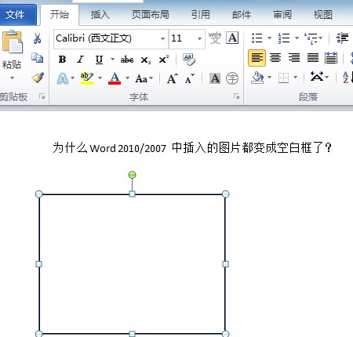Click the green rotation handle of the picture
Screen dimensions: 353x337
tap(133, 175)
